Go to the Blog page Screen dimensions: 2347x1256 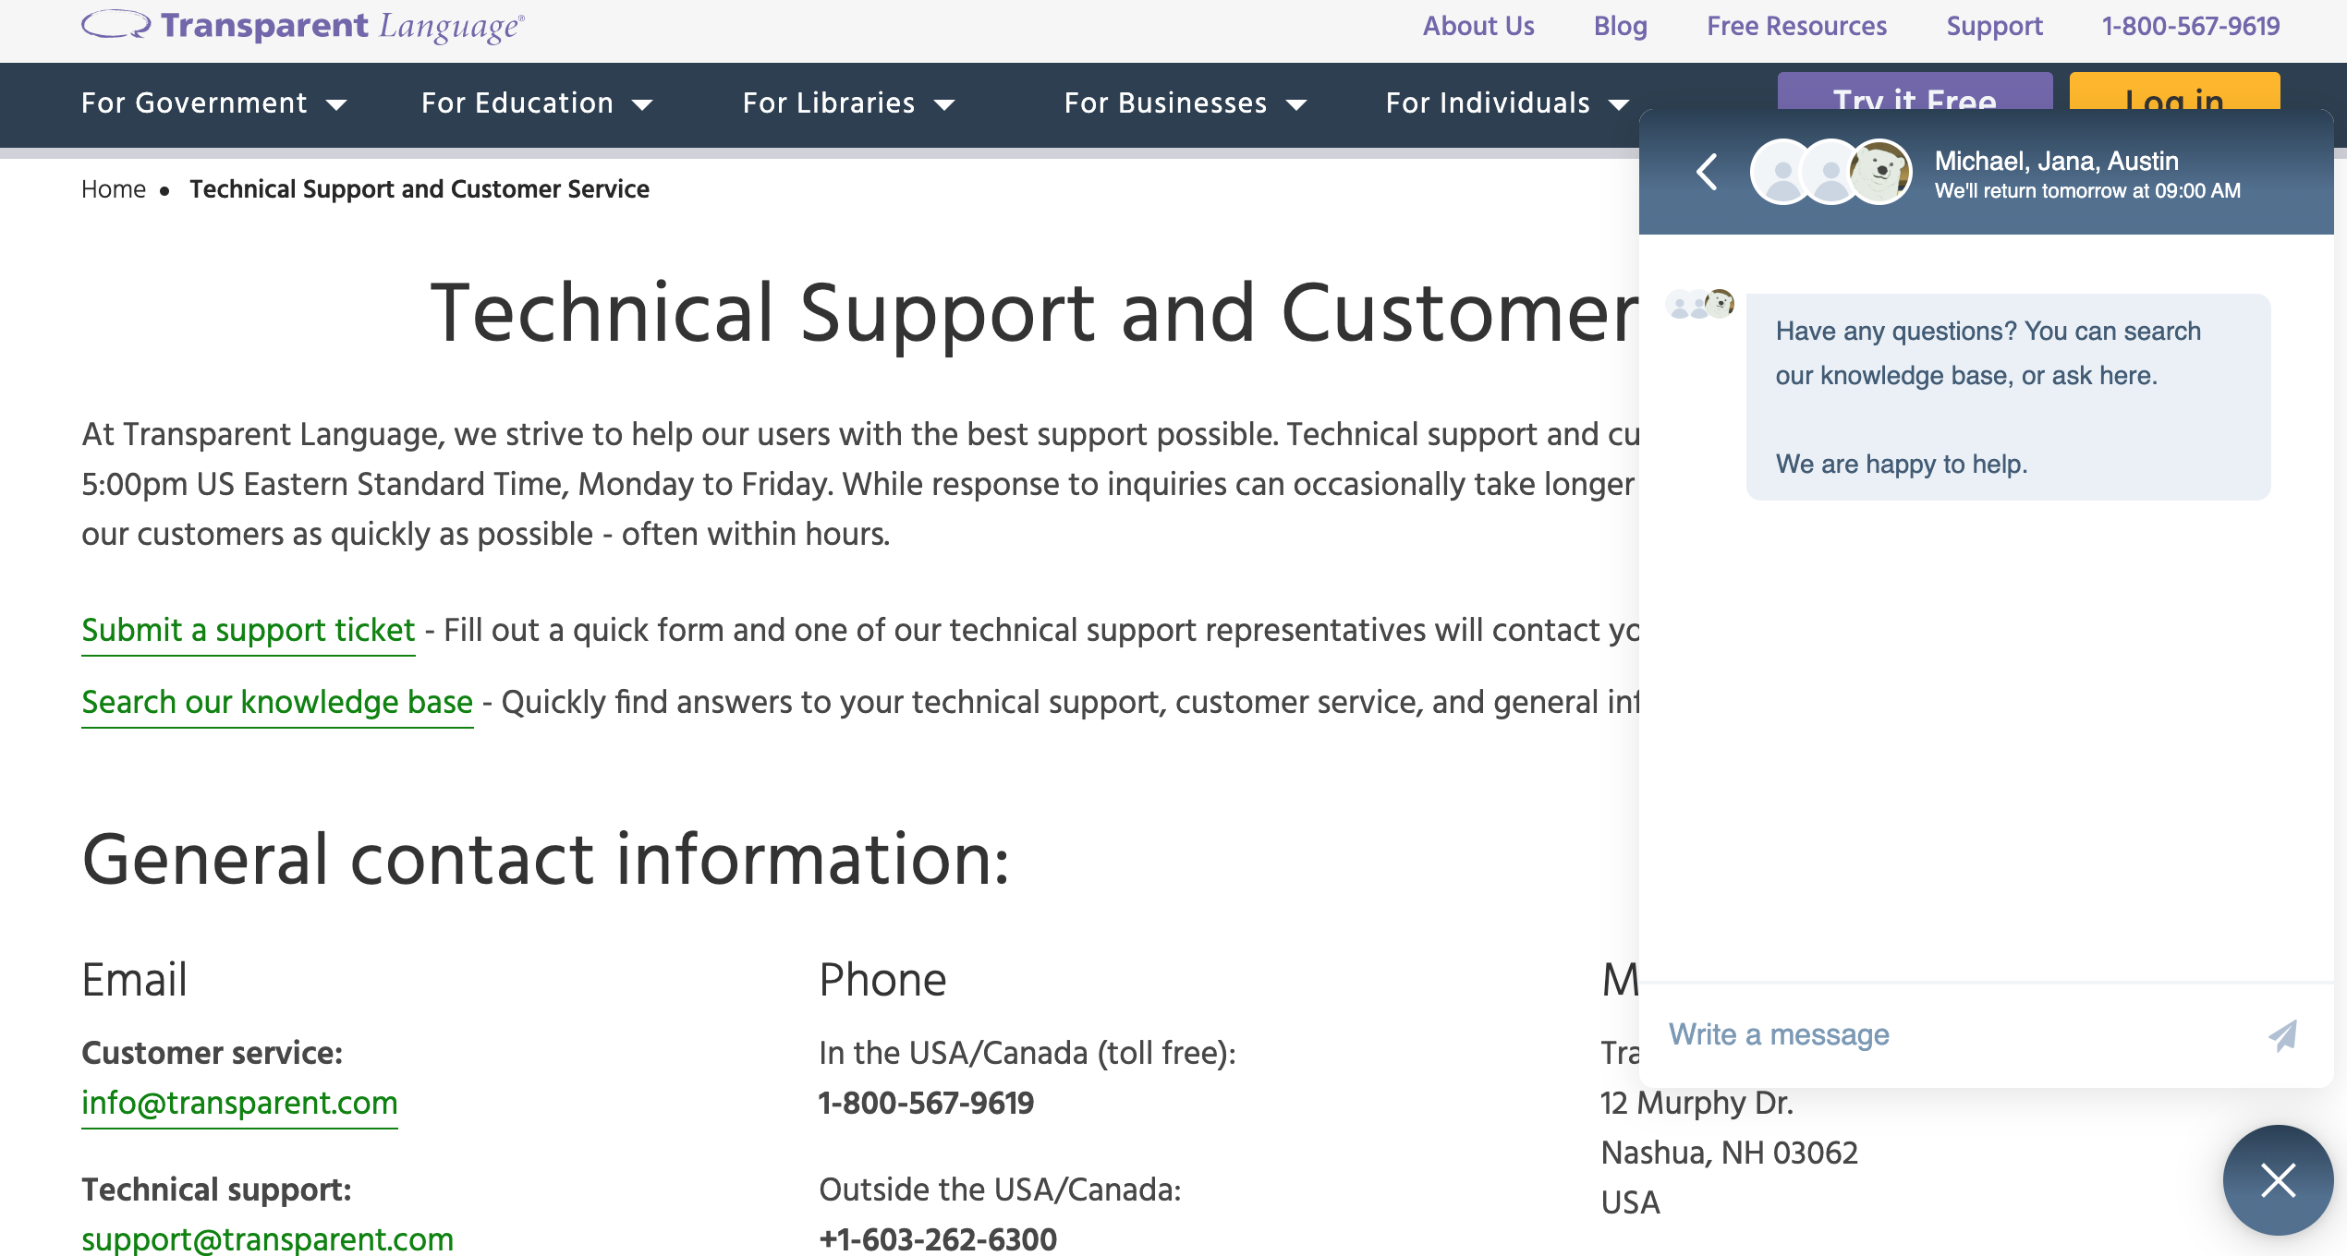1621,26
